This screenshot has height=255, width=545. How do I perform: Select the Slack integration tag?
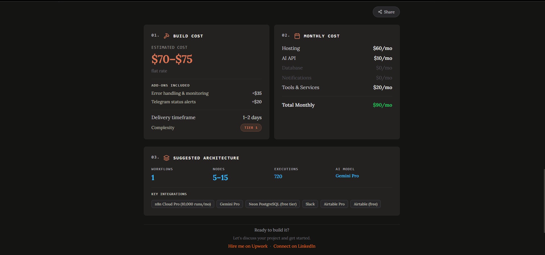(310, 204)
